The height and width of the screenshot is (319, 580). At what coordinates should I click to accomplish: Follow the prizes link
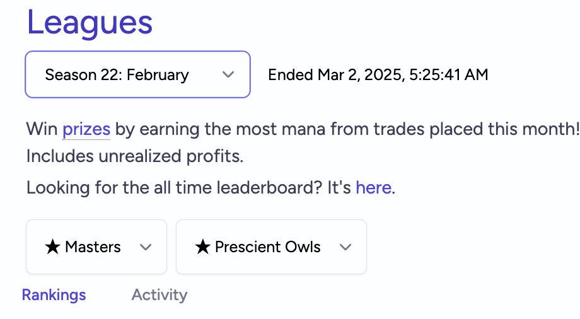(86, 129)
